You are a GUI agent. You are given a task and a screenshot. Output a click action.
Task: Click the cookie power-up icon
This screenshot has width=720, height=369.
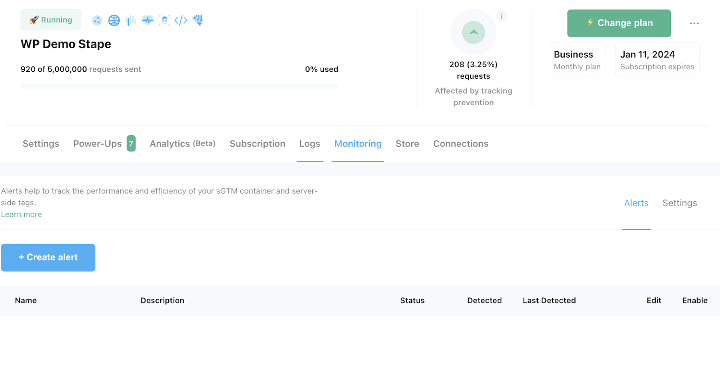(97, 20)
